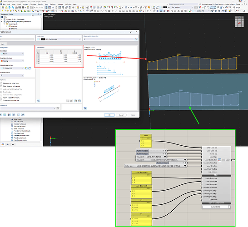The height and width of the screenshot is (227, 248).
Task: Check 'Display on opposite side' option
Action: [1, 100]
